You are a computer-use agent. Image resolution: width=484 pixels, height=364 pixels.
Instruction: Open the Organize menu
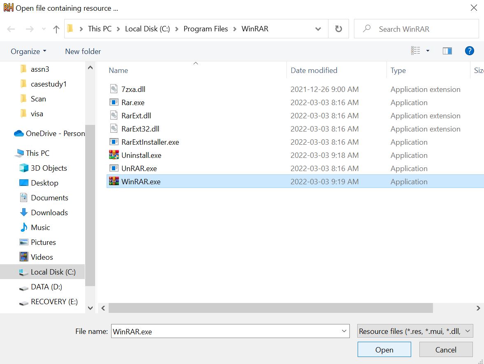coord(27,51)
